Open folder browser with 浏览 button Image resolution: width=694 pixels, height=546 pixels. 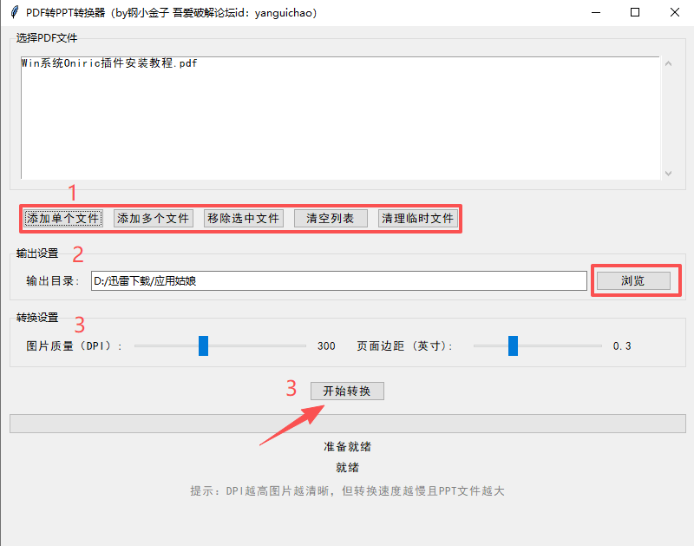[x=632, y=280]
